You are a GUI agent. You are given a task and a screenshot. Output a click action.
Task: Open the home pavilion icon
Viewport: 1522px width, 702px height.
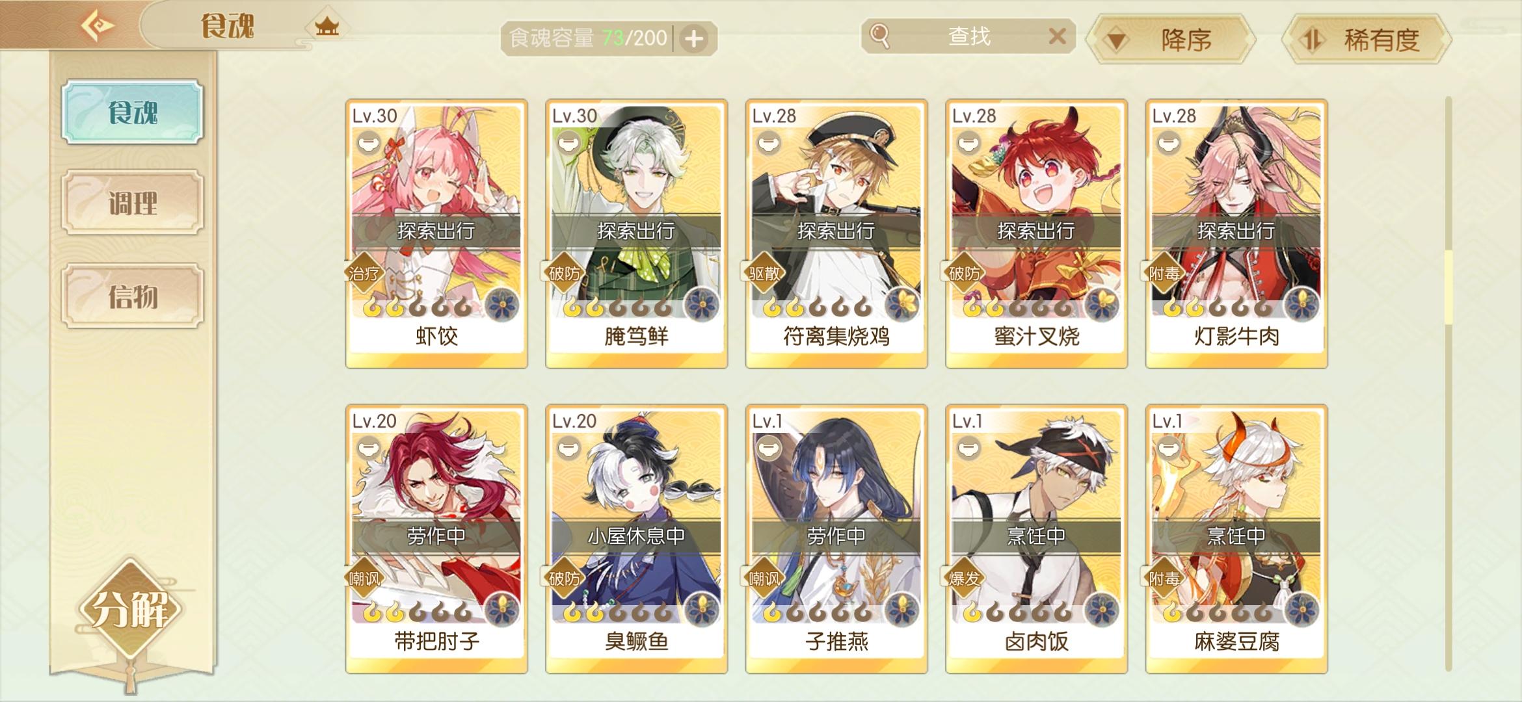[x=327, y=26]
